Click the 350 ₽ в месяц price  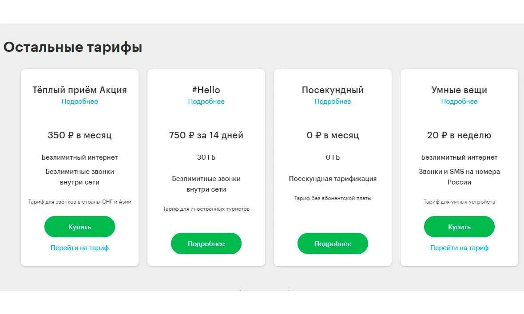pos(79,135)
